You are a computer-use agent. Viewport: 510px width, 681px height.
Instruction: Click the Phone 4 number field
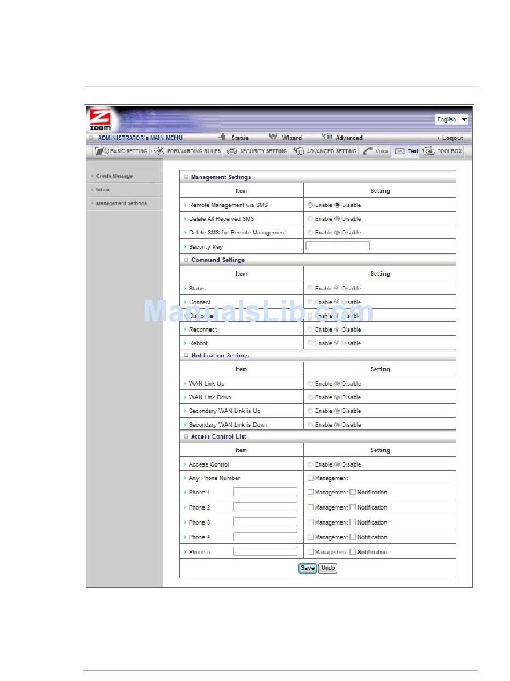(x=265, y=536)
